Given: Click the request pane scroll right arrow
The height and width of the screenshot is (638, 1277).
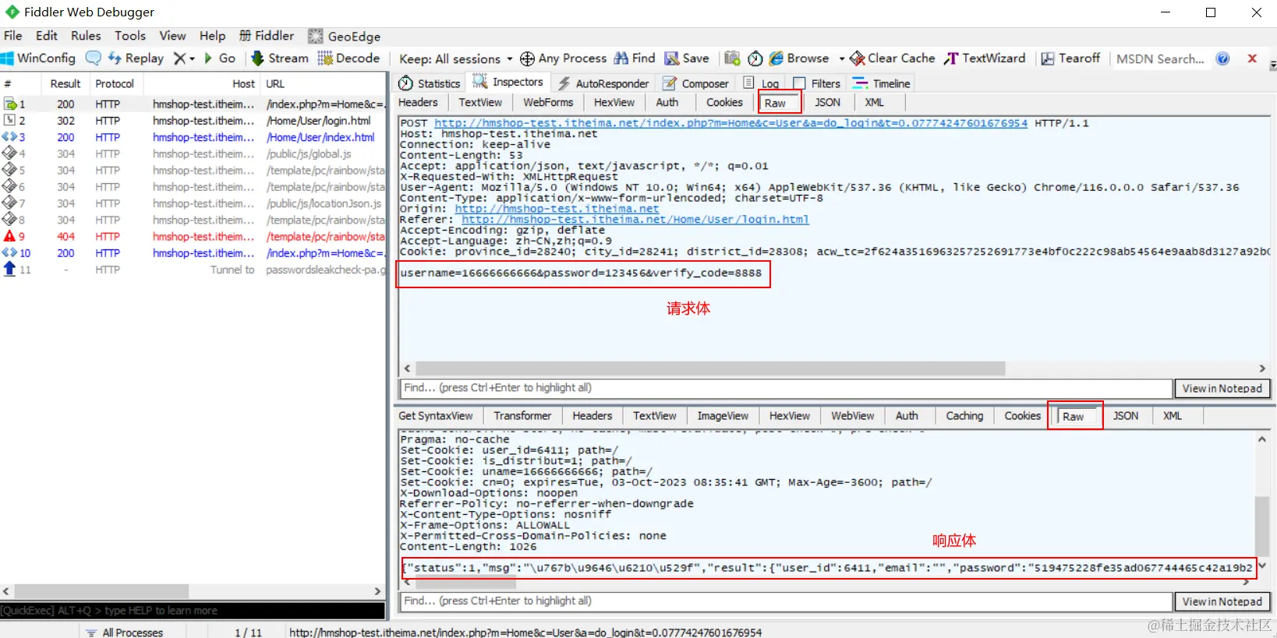Looking at the screenshot, I should tap(1262, 368).
